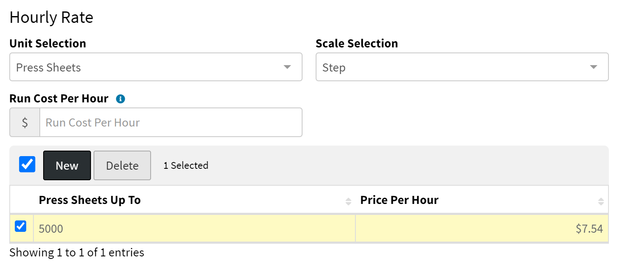Viewport: 622px width, 264px height.
Task: Click the Run Cost Per Hour info icon
Action: (121, 99)
